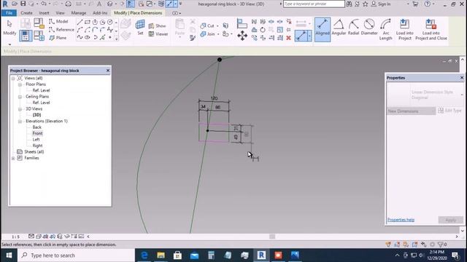Switch to the Add-Ins ribbon tab
Screen dimensions: 467x262
[x=100, y=13]
